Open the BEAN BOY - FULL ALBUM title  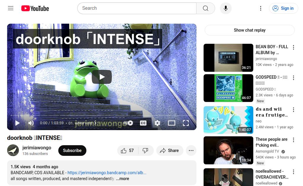click(272, 50)
